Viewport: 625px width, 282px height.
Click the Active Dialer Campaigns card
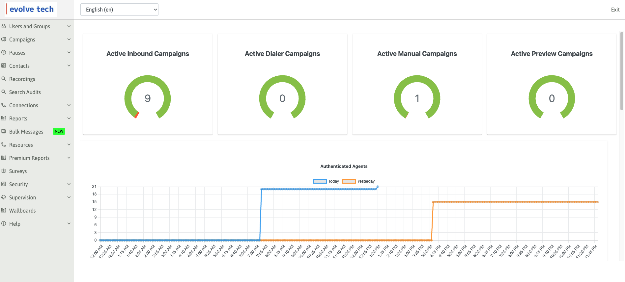click(282, 84)
